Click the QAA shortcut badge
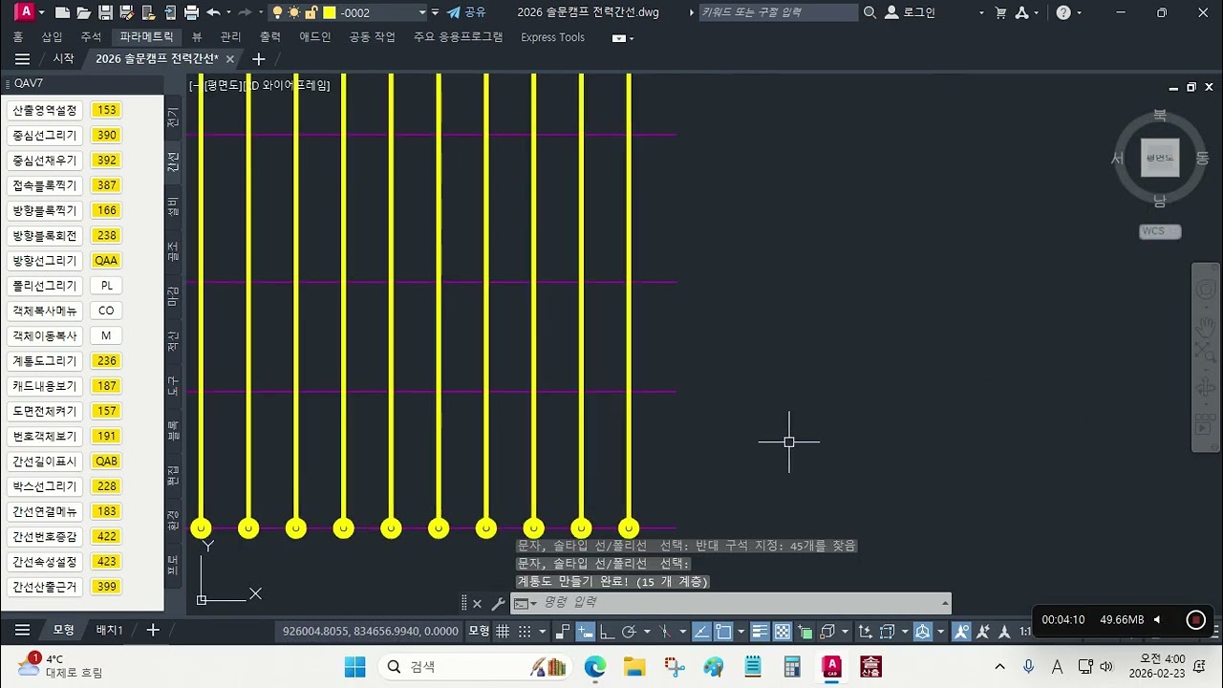The height and width of the screenshot is (688, 1223). click(x=107, y=261)
